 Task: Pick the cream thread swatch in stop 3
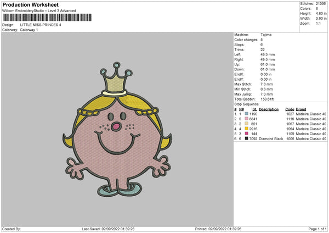coord(247,124)
